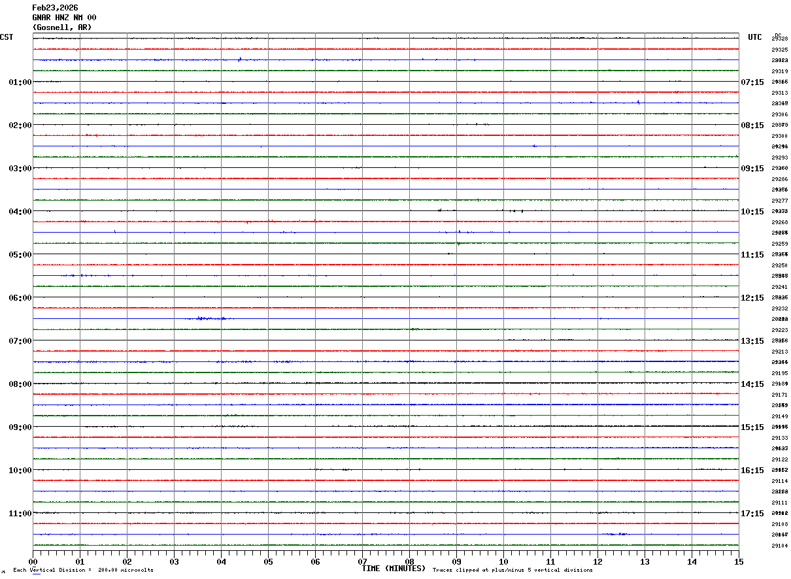Select the 29195 DC value

tap(779, 373)
